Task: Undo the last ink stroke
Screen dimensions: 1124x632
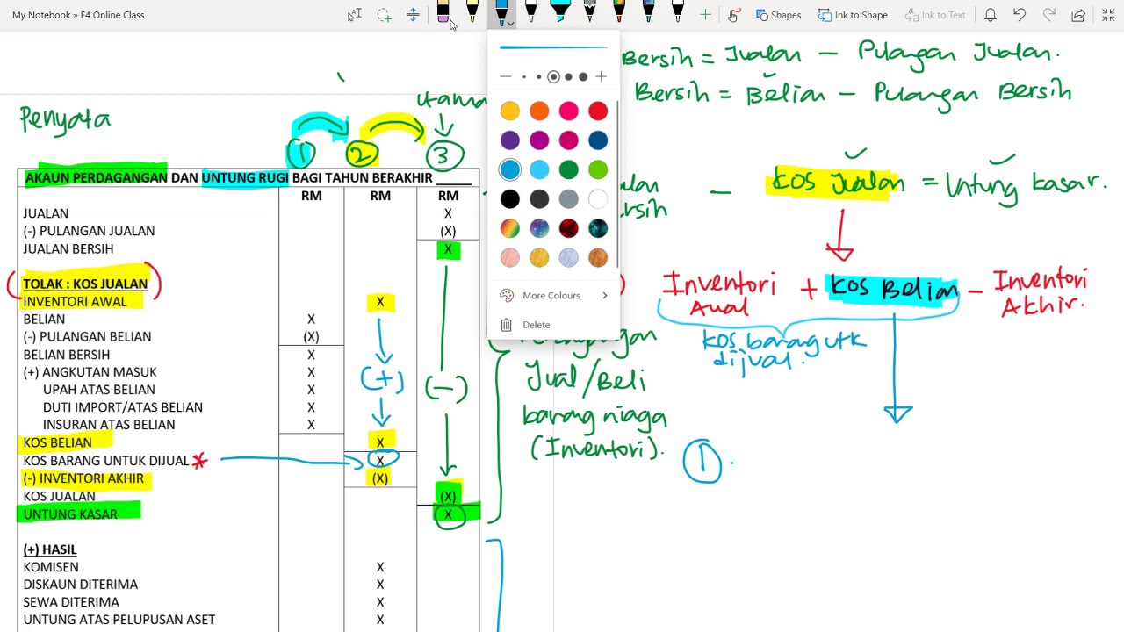Action: point(1020,15)
